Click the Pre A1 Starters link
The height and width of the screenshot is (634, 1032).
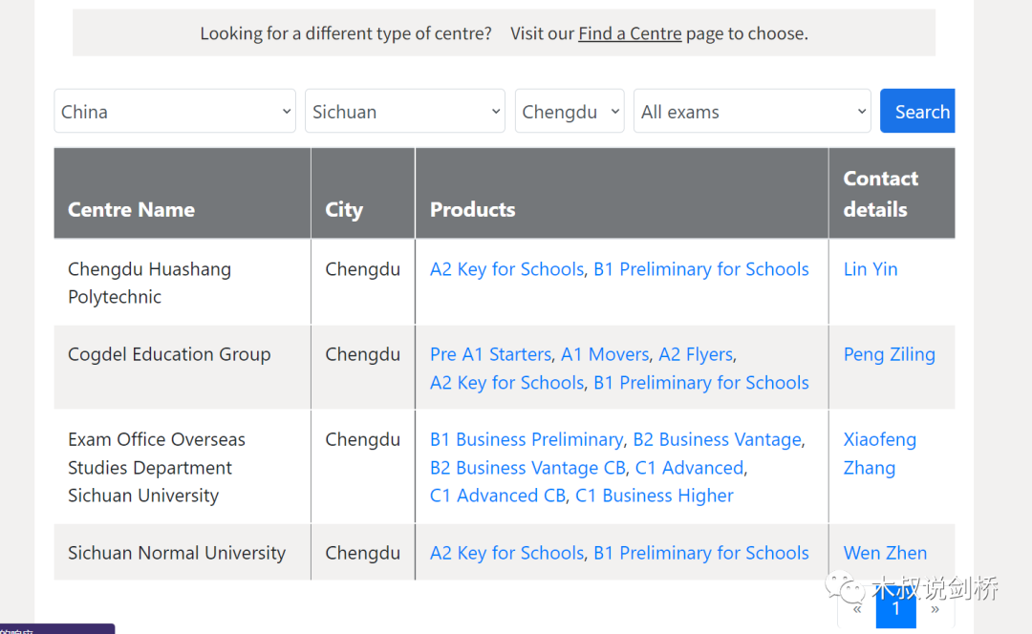click(490, 354)
